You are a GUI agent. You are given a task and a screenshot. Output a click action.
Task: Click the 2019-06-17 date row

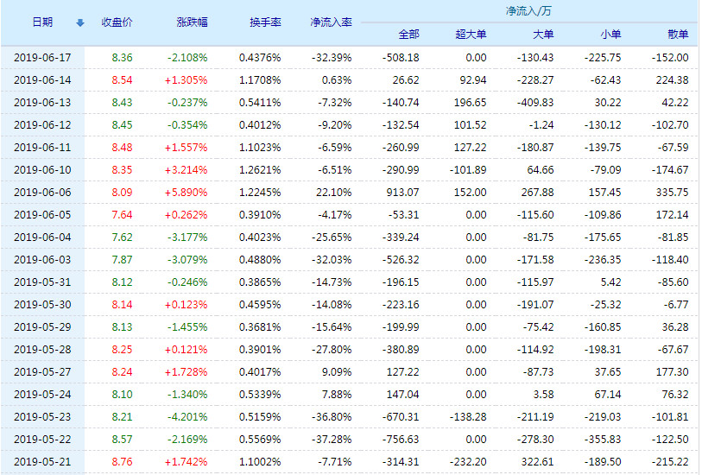[42, 57]
